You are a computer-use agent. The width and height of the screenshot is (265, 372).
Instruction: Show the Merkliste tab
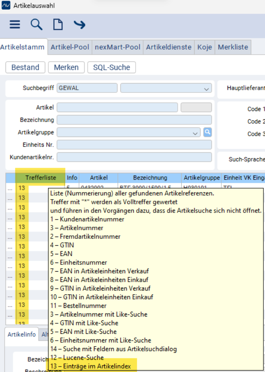(233, 47)
